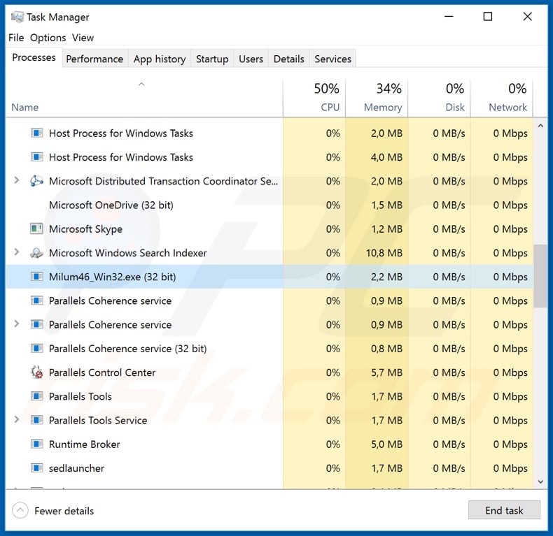Click CPU 0% value of Microsoft Skype row
553x536 pixels.
[333, 229]
